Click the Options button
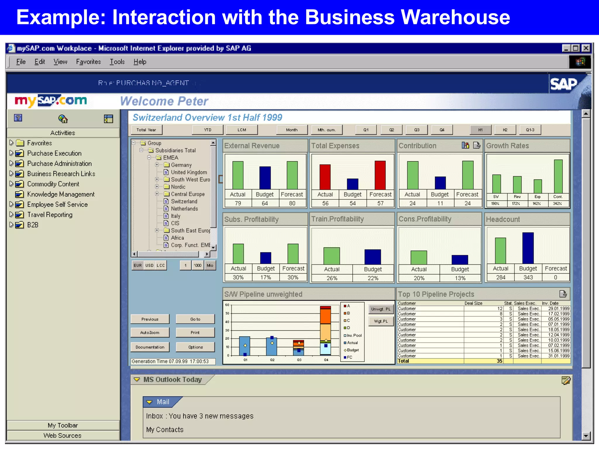Viewport: 599px width, 449px height. (x=195, y=347)
